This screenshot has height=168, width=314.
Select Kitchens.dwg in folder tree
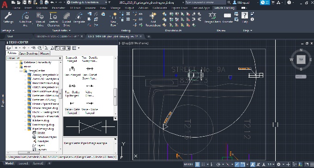pyautogui.click(x=41, y=120)
